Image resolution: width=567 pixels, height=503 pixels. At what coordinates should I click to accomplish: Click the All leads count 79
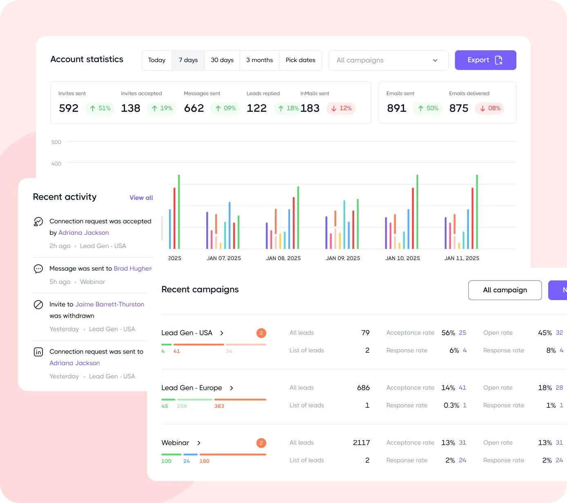coord(366,333)
